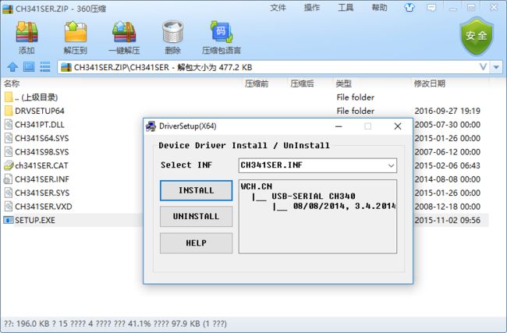Select the CH341SER.VXD file name
The width and height of the screenshot is (507, 333).
(x=44, y=207)
